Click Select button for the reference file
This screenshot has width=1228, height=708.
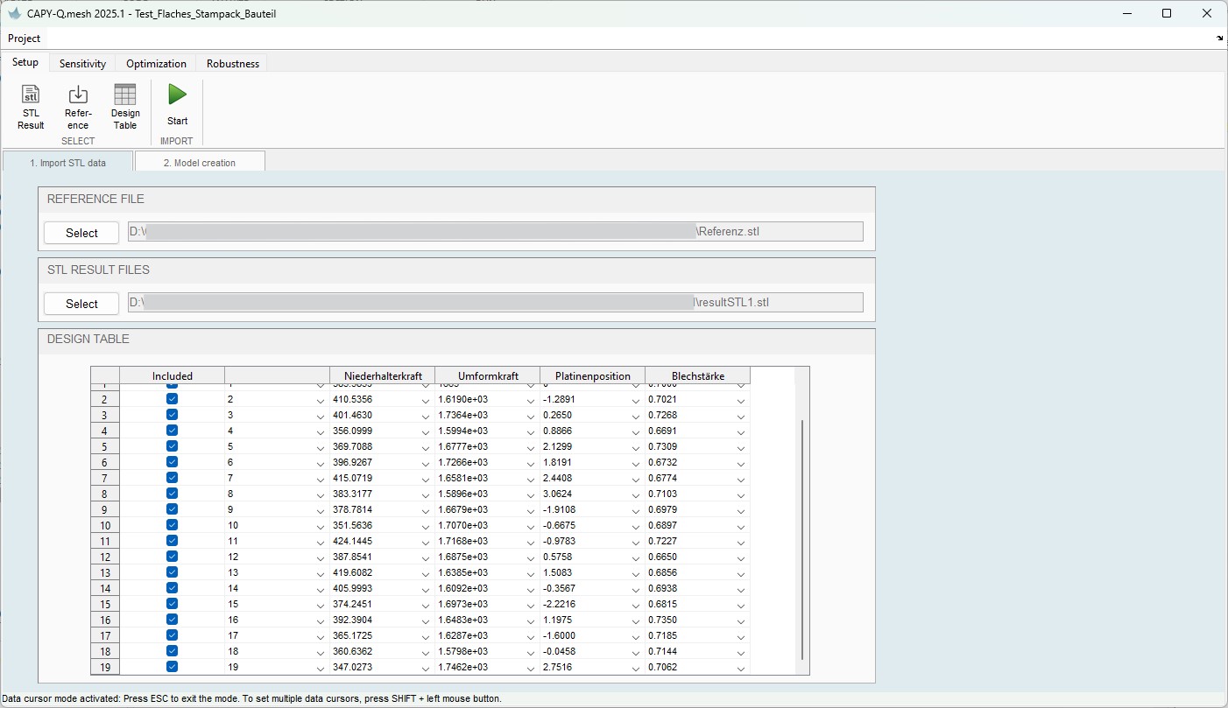[81, 233]
